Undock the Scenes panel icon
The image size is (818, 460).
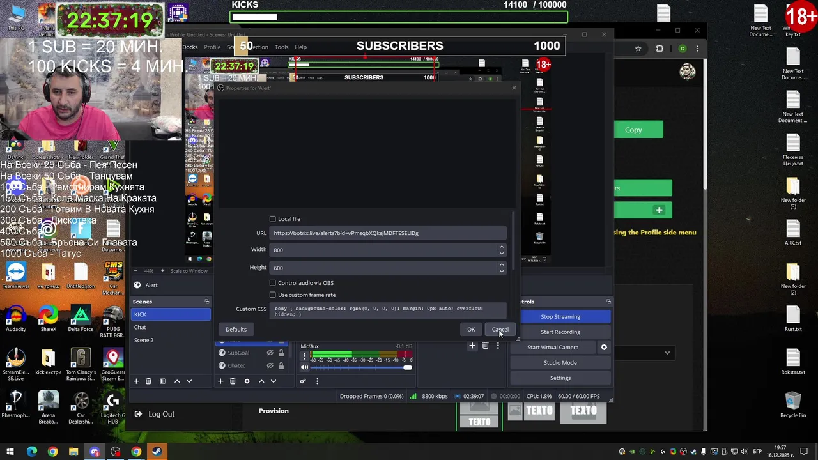(x=206, y=302)
